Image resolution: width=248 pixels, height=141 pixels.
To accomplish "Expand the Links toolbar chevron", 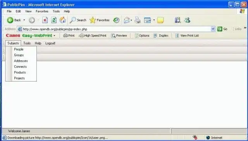I will 245,28.
